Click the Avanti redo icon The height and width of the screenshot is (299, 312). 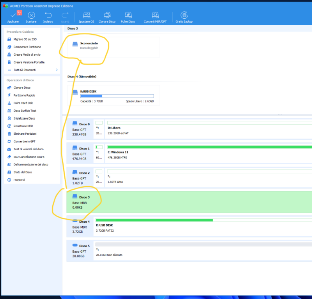65,15
